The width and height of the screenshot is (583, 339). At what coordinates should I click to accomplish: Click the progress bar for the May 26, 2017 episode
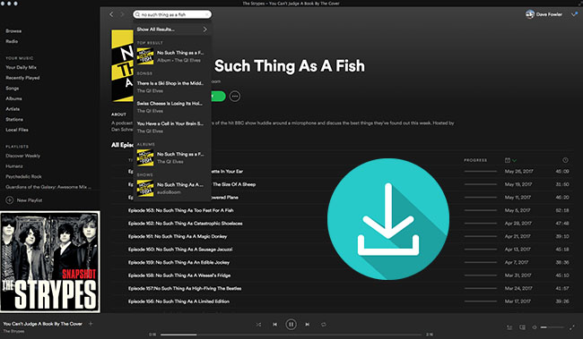pyautogui.click(x=481, y=172)
